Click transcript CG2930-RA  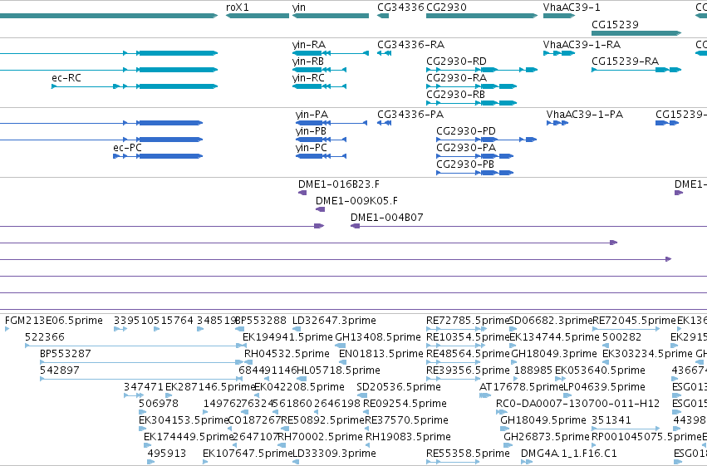pos(471,86)
